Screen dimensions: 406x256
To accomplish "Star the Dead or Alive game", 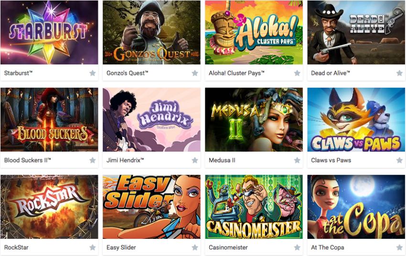I will 399,73.
